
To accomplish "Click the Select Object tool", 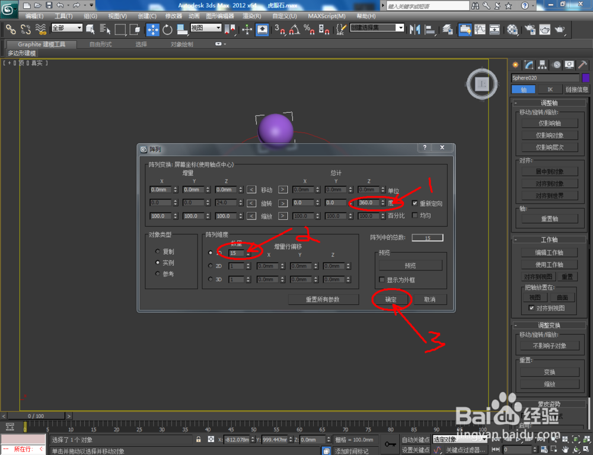I will point(90,29).
